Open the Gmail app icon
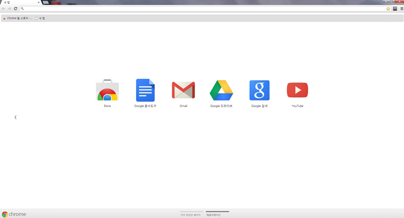The image size is (404, 218). point(184,90)
